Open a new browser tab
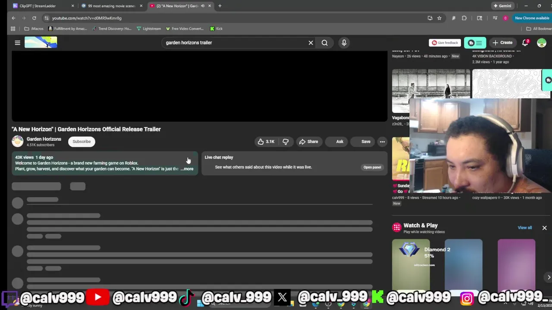This screenshot has height=310, width=552. 220,6
